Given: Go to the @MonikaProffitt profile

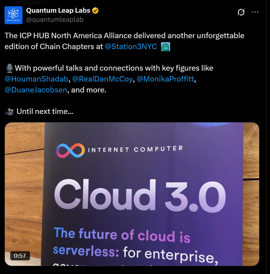Looking at the screenshot, I should click(x=165, y=79).
